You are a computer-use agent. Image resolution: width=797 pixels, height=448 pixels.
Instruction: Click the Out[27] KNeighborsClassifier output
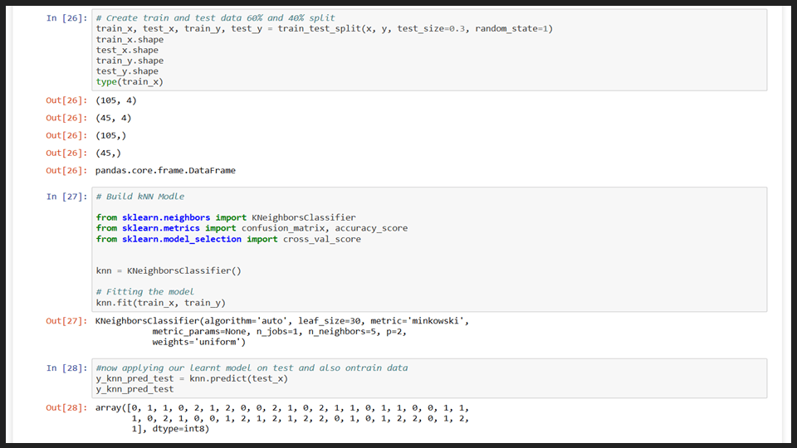pyautogui.click(x=282, y=331)
